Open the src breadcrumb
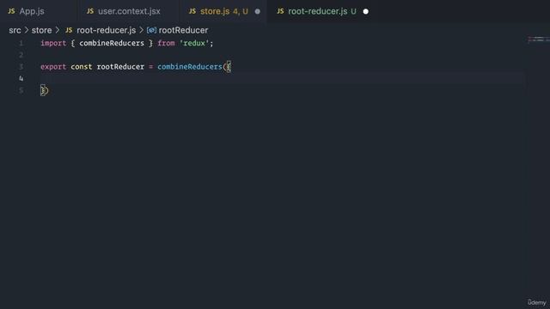This screenshot has width=550, height=309. pyautogui.click(x=15, y=31)
